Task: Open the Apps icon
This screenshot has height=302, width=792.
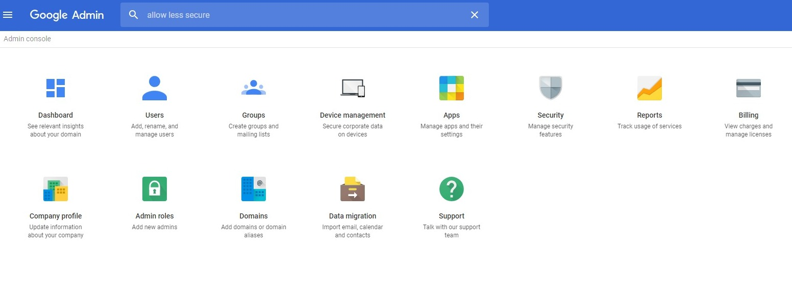Action: 452,88
